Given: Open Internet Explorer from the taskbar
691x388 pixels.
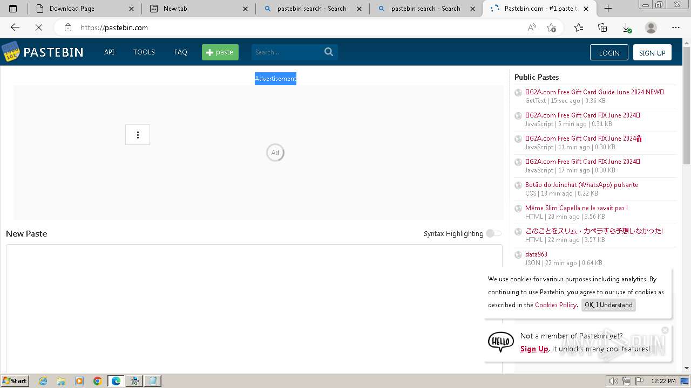Looking at the screenshot, I should pos(43,381).
